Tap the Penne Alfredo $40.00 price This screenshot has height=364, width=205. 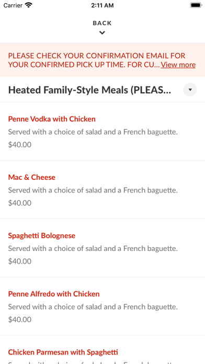pos(20,320)
